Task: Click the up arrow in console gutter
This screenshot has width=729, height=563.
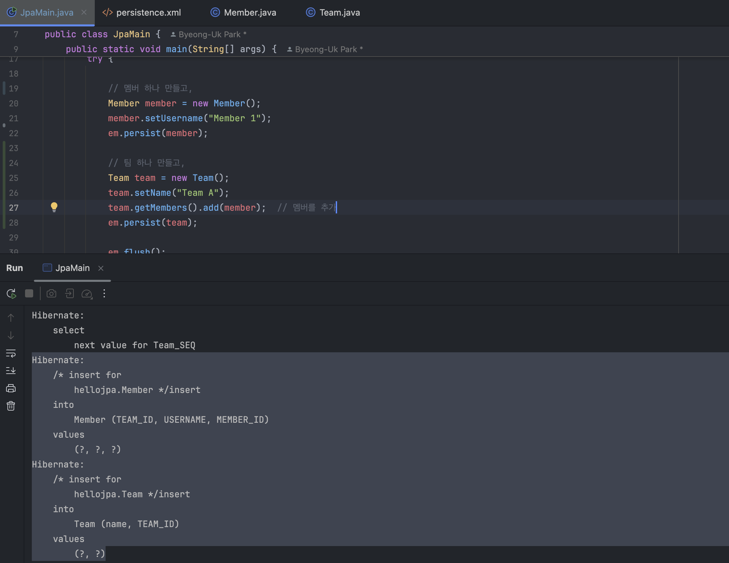Action: pos(11,318)
